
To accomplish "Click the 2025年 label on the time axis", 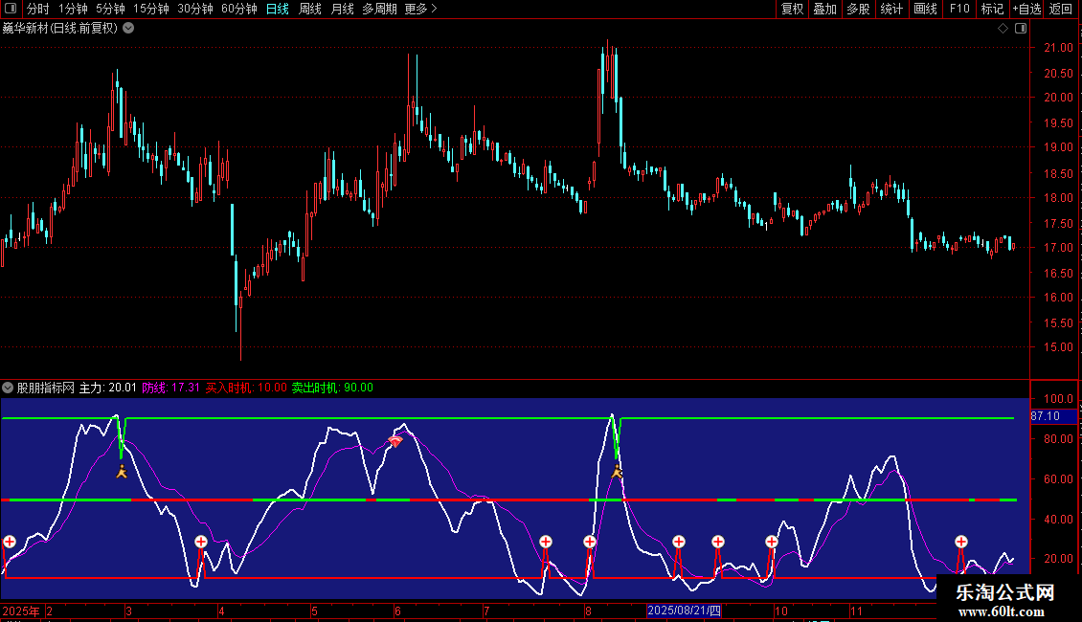I will tap(21, 611).
